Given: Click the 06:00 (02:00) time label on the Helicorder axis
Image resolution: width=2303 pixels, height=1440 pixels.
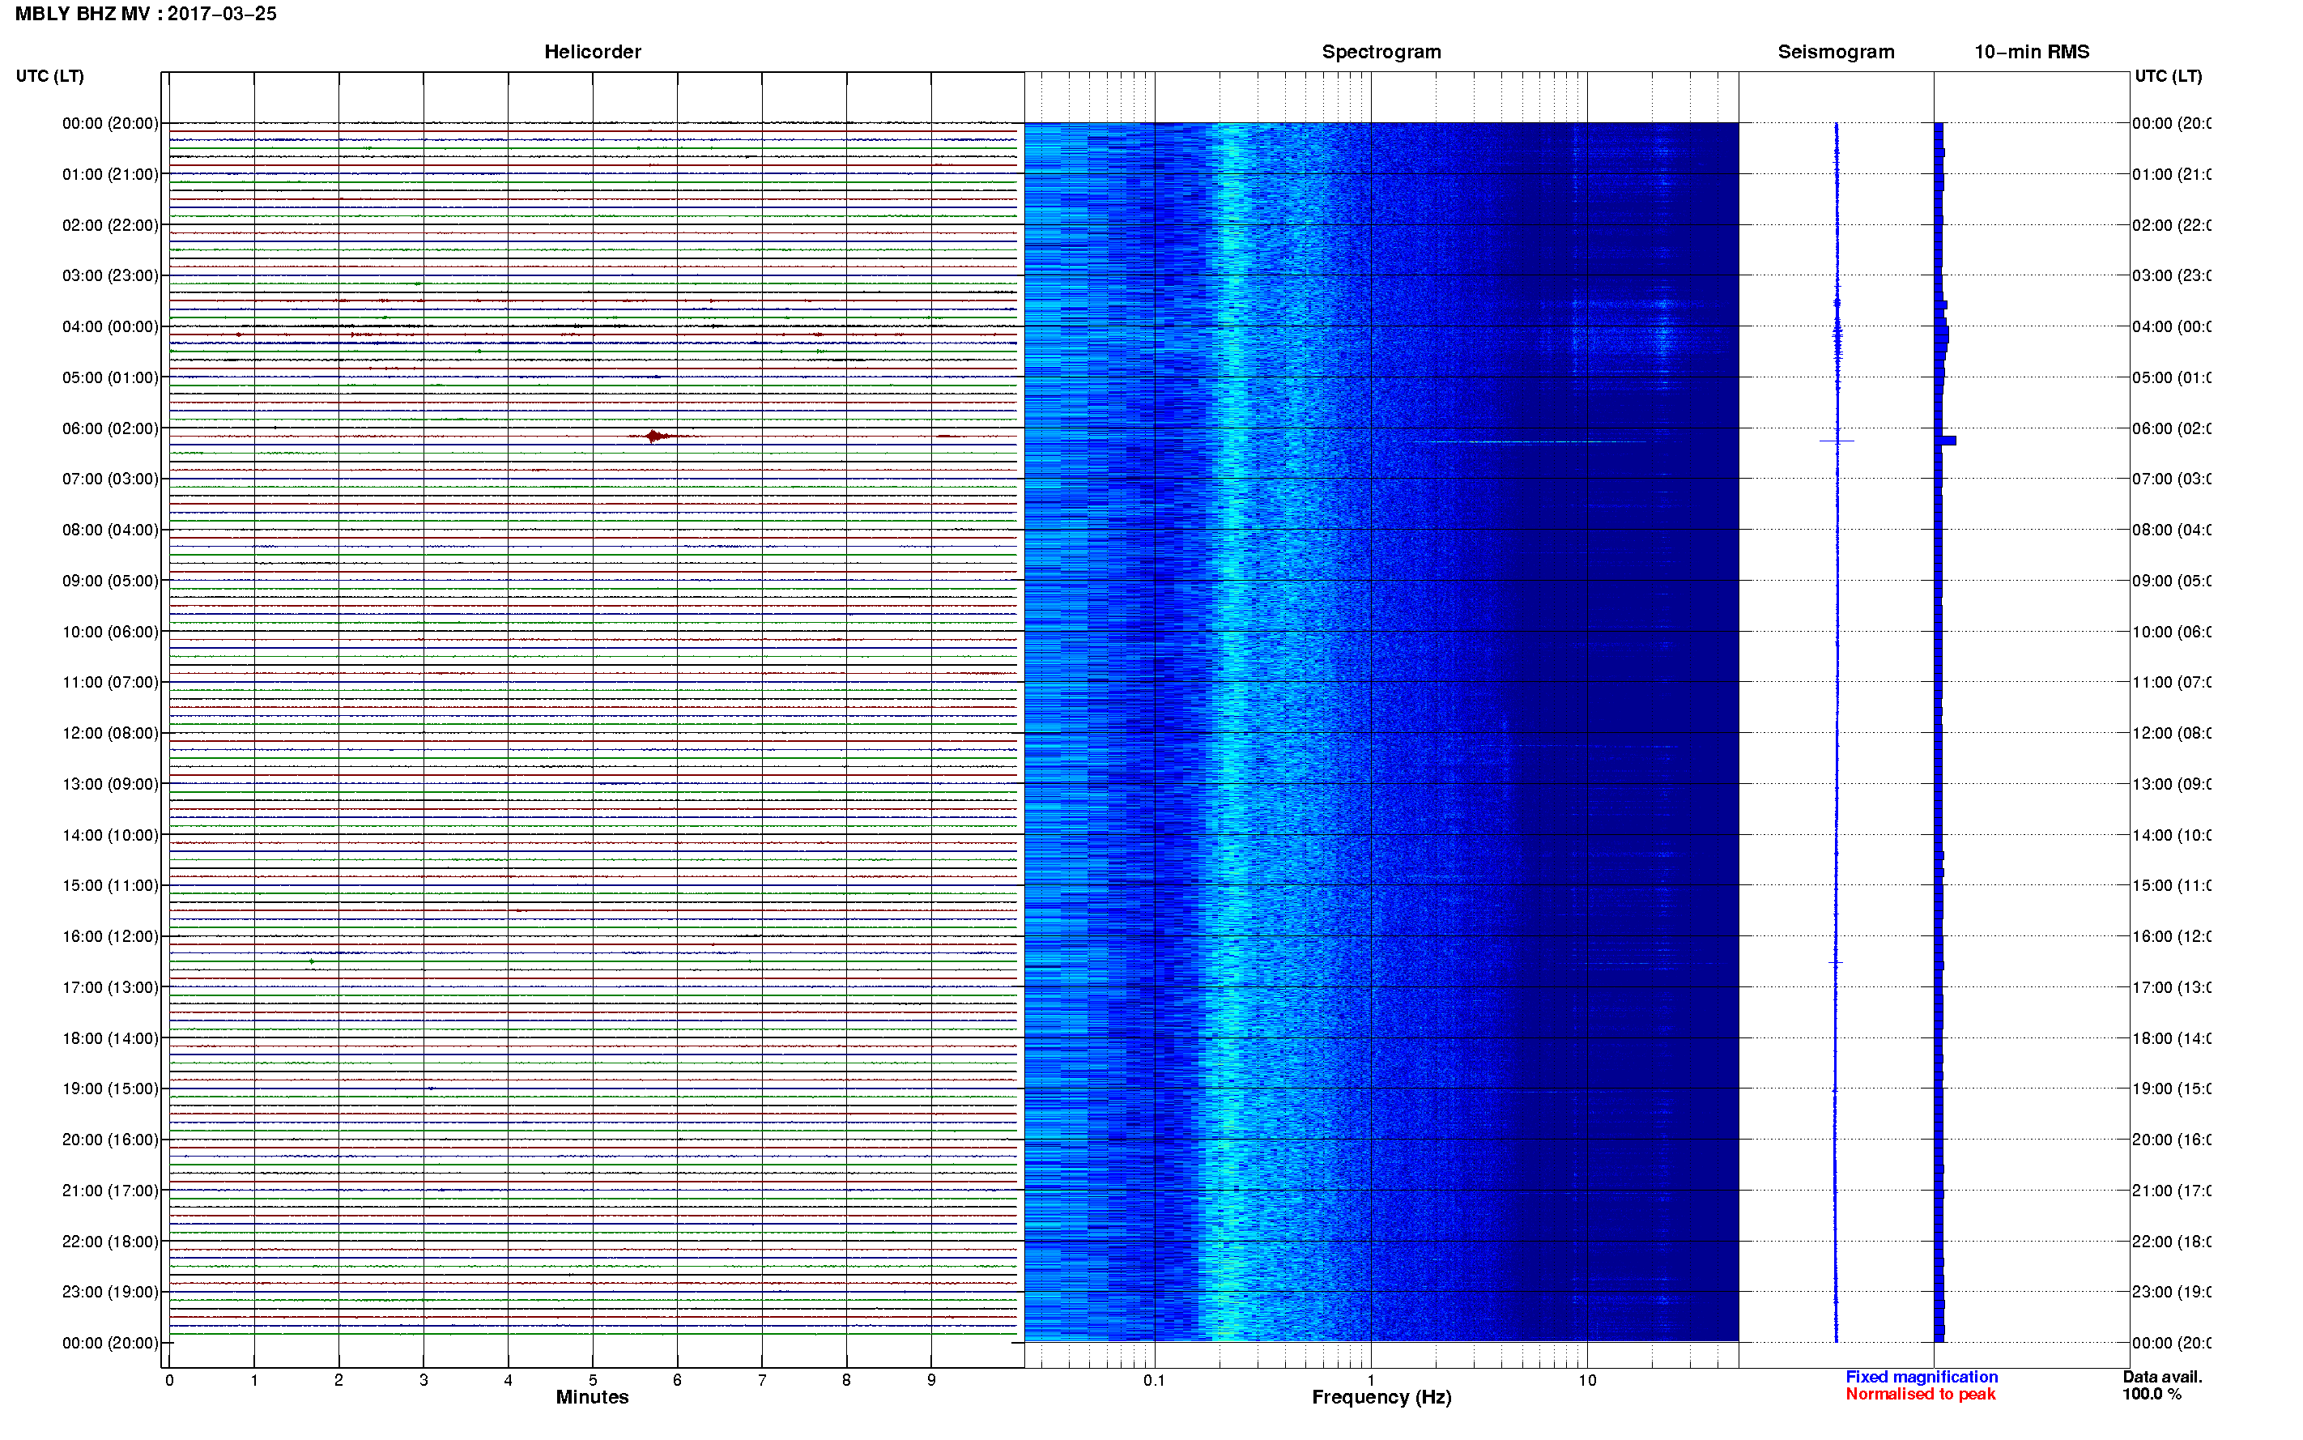Looking at the screenshot, I should [x=110, y=428].
